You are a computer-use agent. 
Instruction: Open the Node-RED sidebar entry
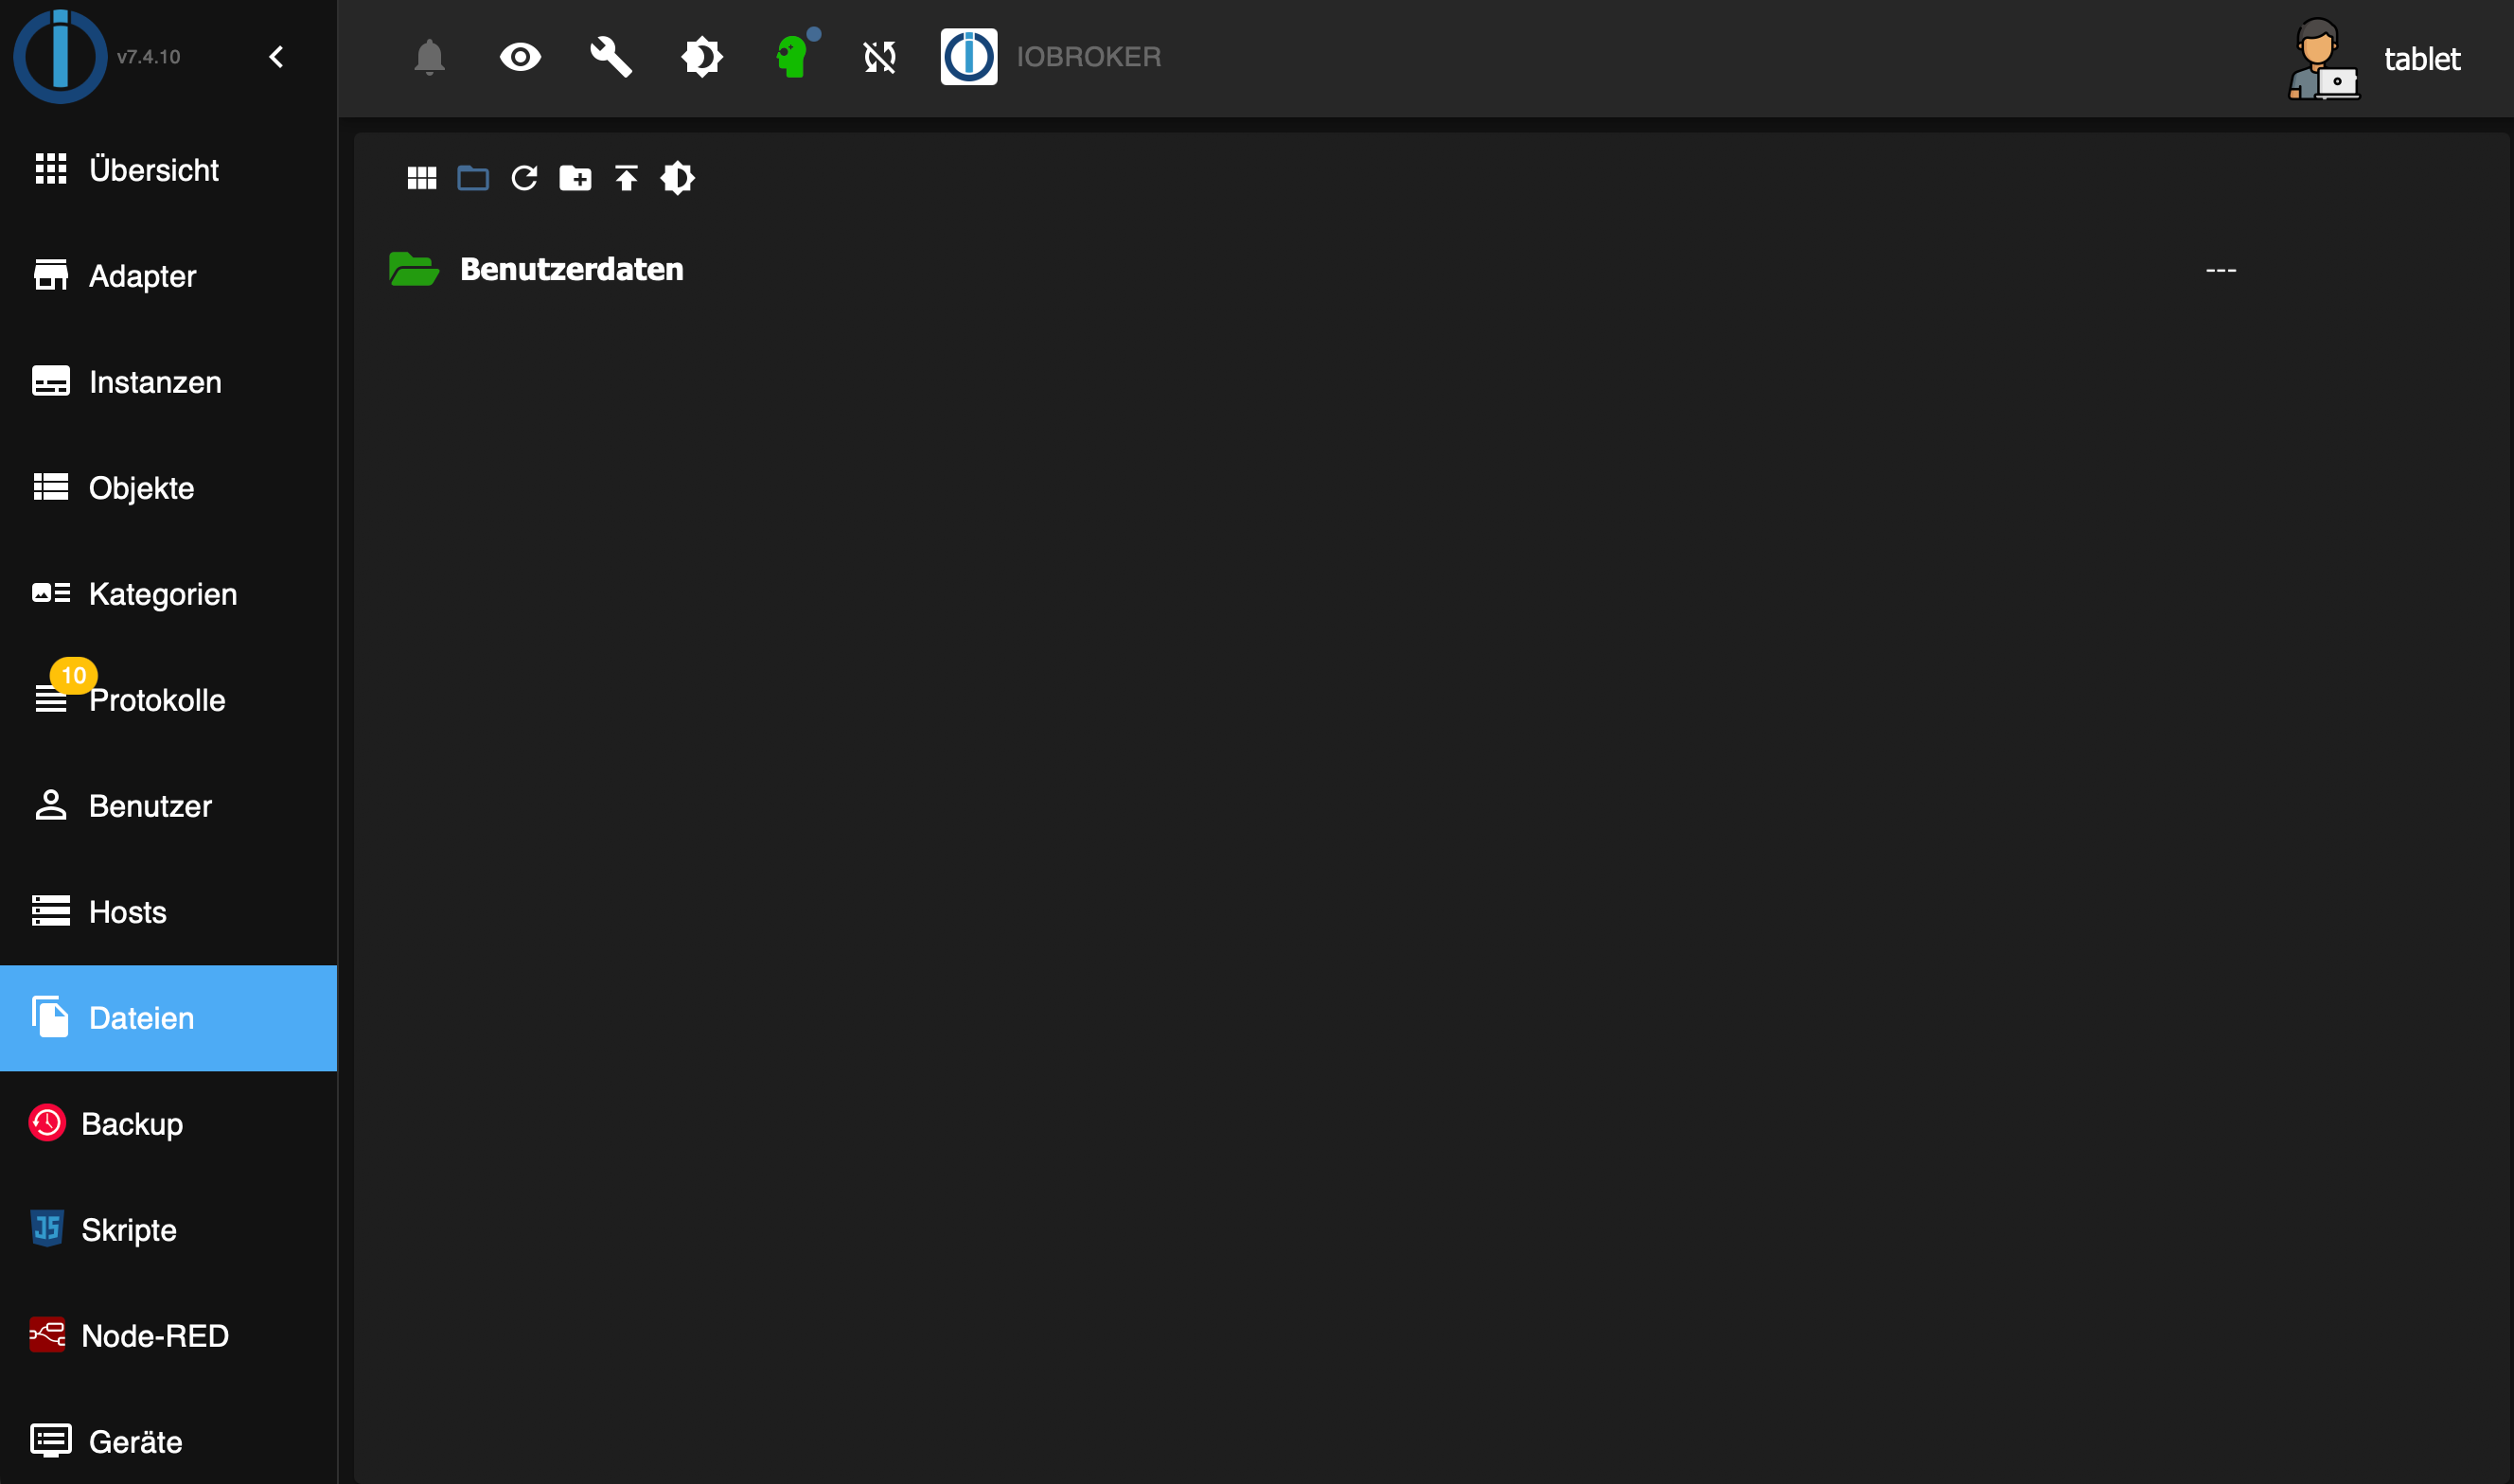pyautogui.click(x=155, y=1336)
